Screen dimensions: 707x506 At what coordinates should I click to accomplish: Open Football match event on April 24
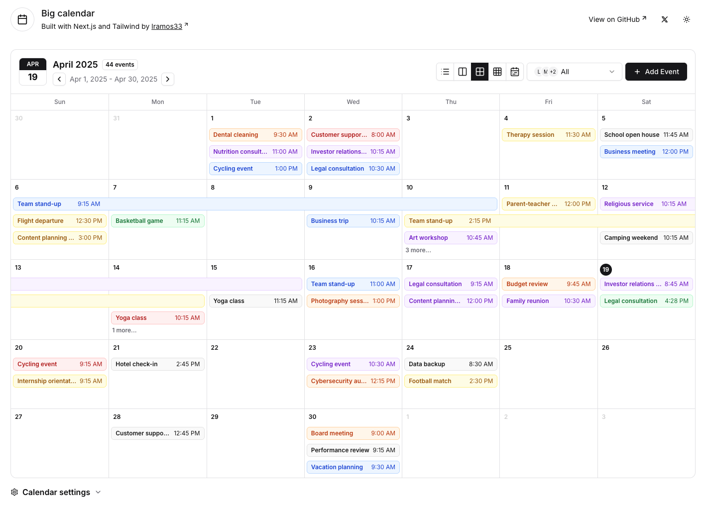pyautogui.click(x=451, y=381)
